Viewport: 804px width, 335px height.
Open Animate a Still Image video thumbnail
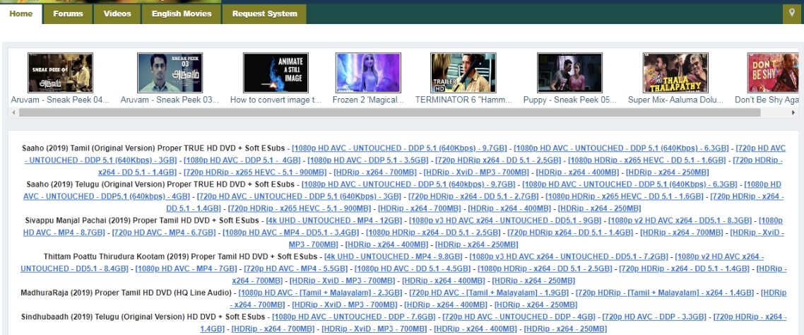pyautogui.click(x=276, y=73)
